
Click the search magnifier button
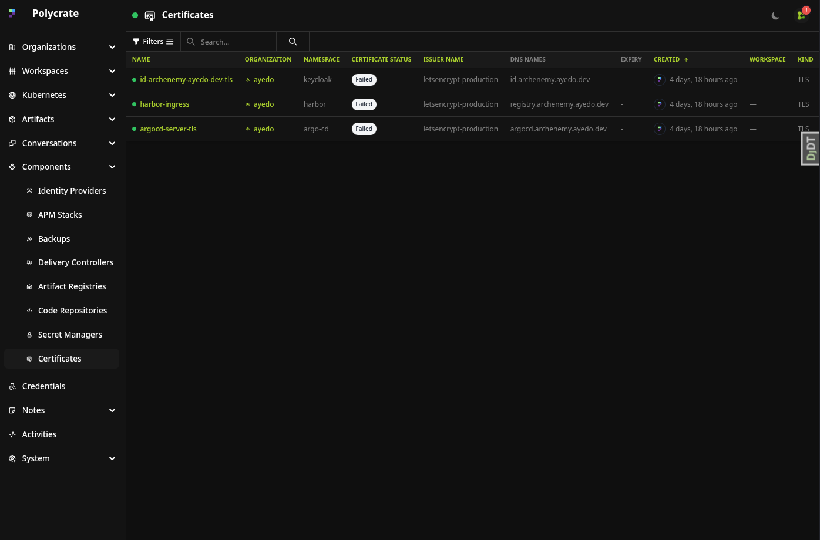coord(293,42)
